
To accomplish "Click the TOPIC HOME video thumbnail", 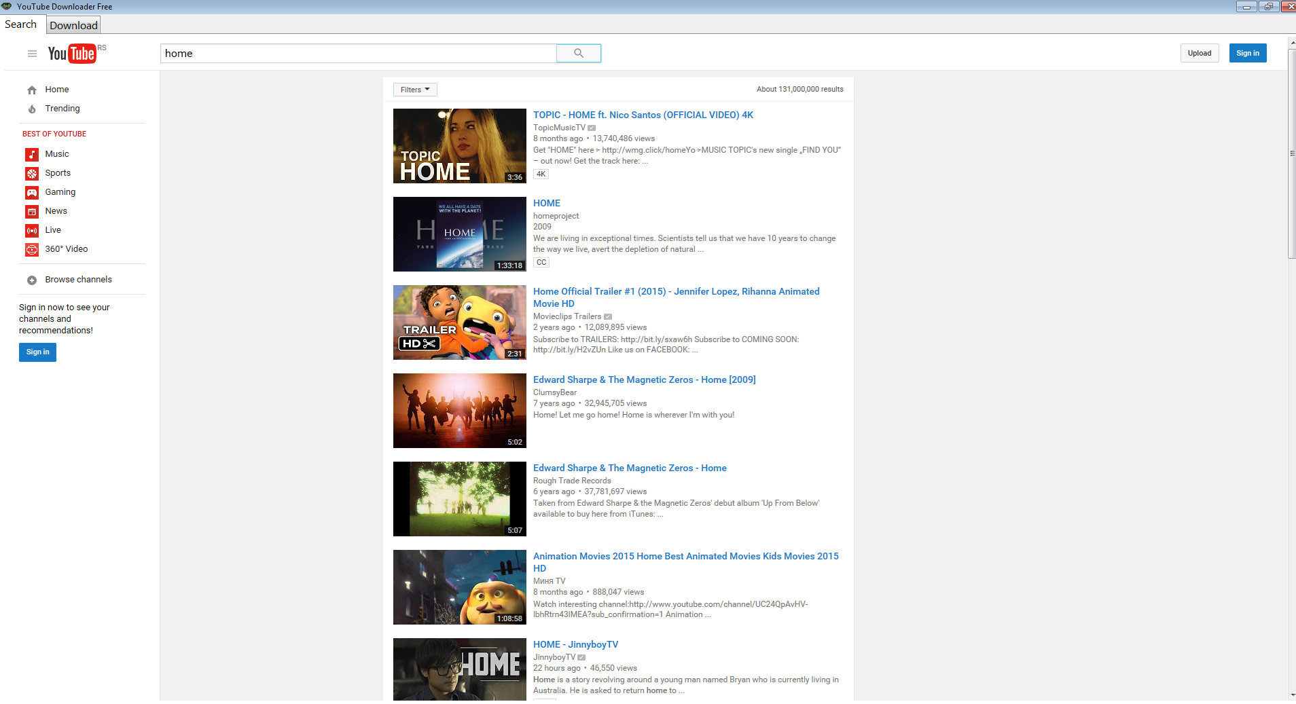I will [x=460, y=146].
